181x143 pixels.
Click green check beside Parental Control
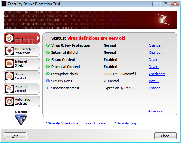tap(48, 67)
